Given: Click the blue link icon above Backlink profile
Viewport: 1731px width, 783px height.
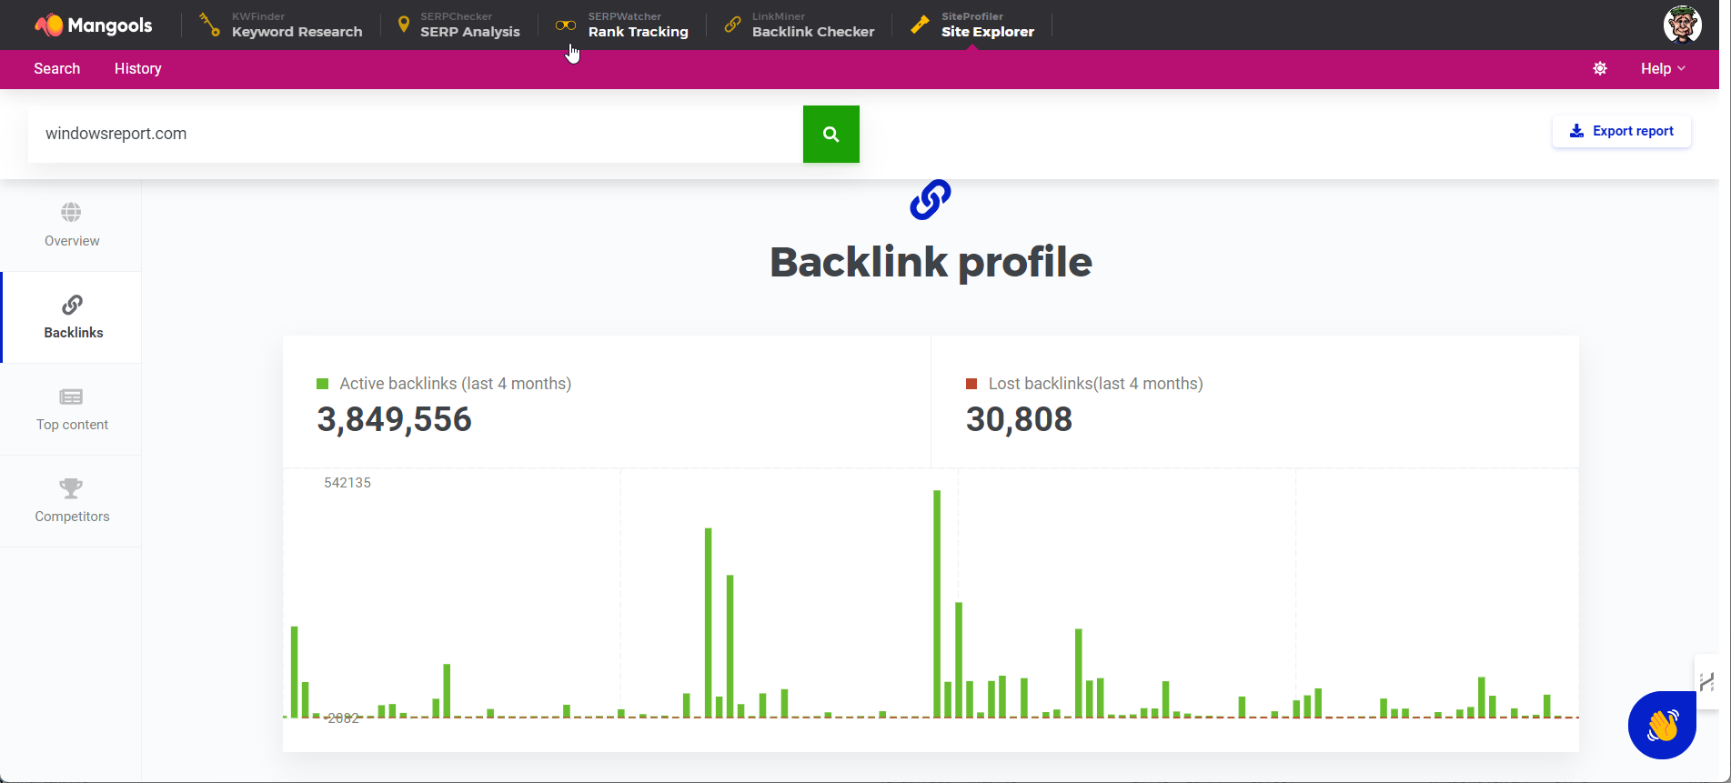Looking at the screenshot, I should pyautogui.click(x=931, y=200).
